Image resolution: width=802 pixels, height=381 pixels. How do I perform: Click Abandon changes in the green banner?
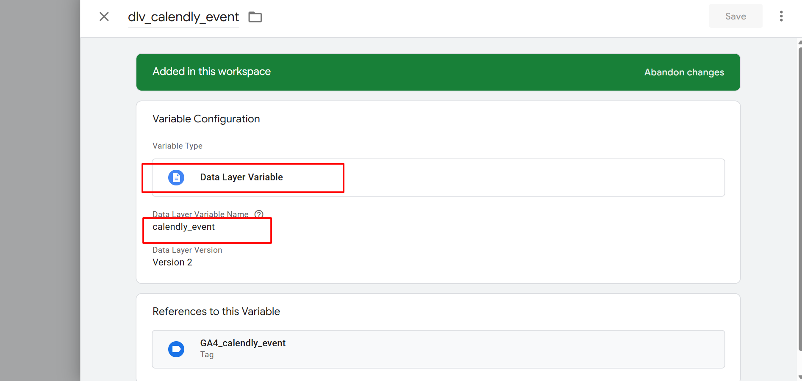pyautogui.click(x=684, y=72)
